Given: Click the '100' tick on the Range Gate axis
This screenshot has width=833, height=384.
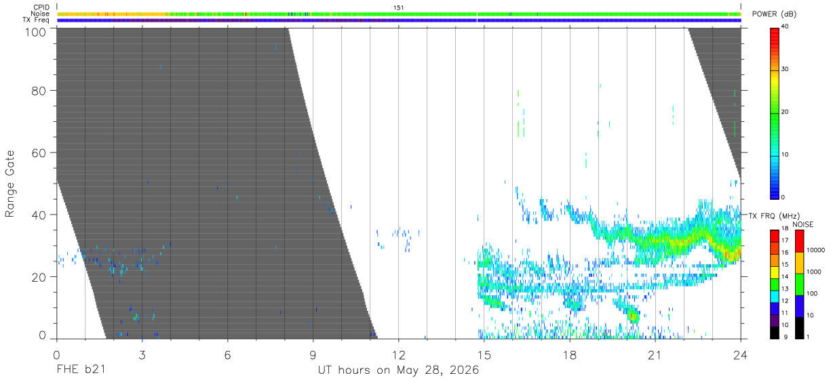Looking at the screenshot, I should pos(35,32).
